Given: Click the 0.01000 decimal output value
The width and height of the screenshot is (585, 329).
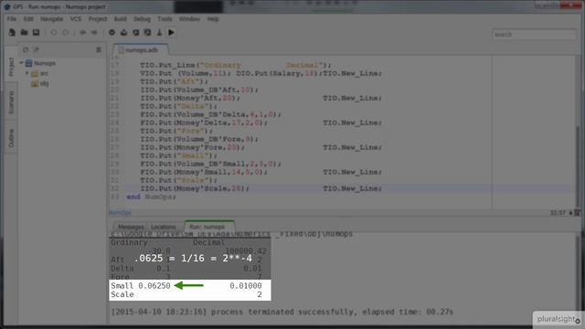Looking at the screenshot, I should [246, 286].
